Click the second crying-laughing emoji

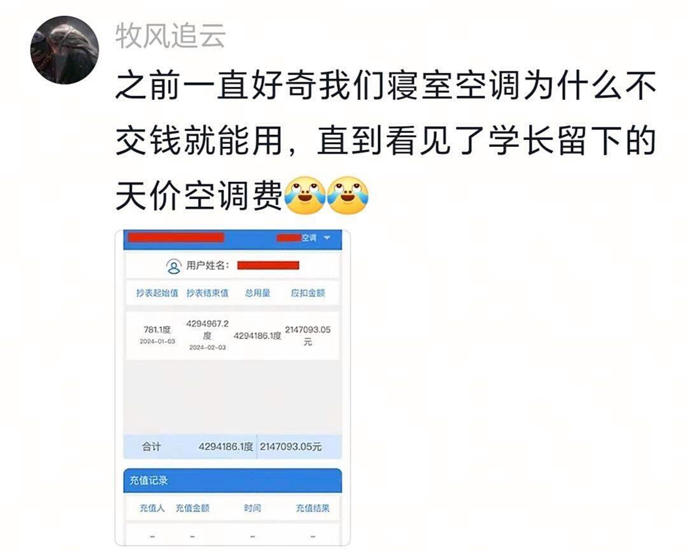[348, 195]
